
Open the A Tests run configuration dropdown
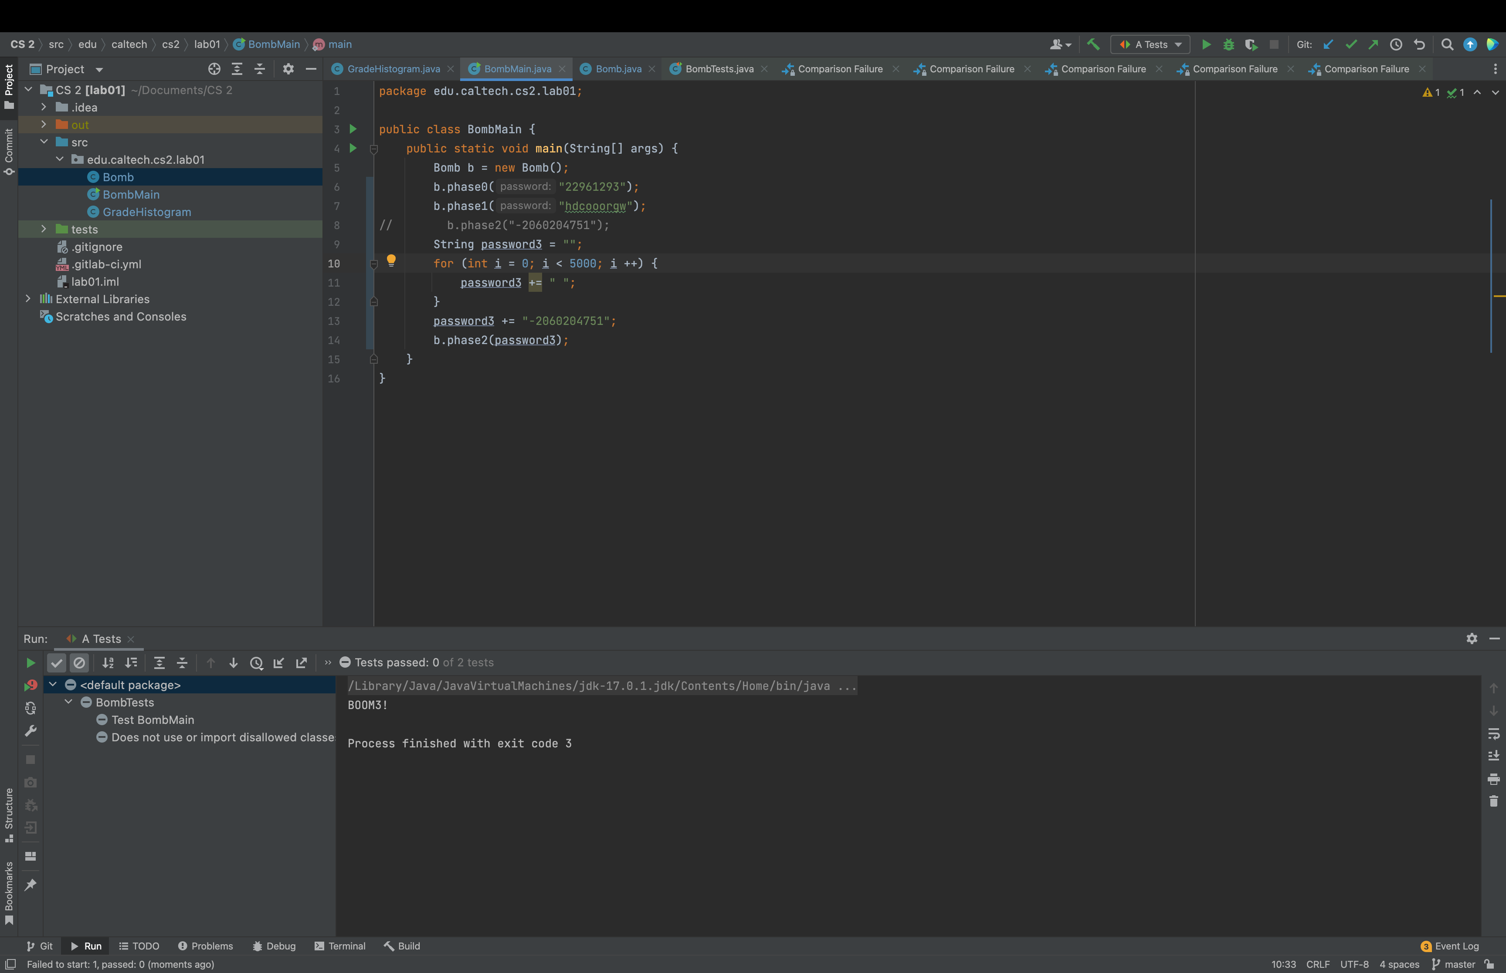[x=1150, y=44]
